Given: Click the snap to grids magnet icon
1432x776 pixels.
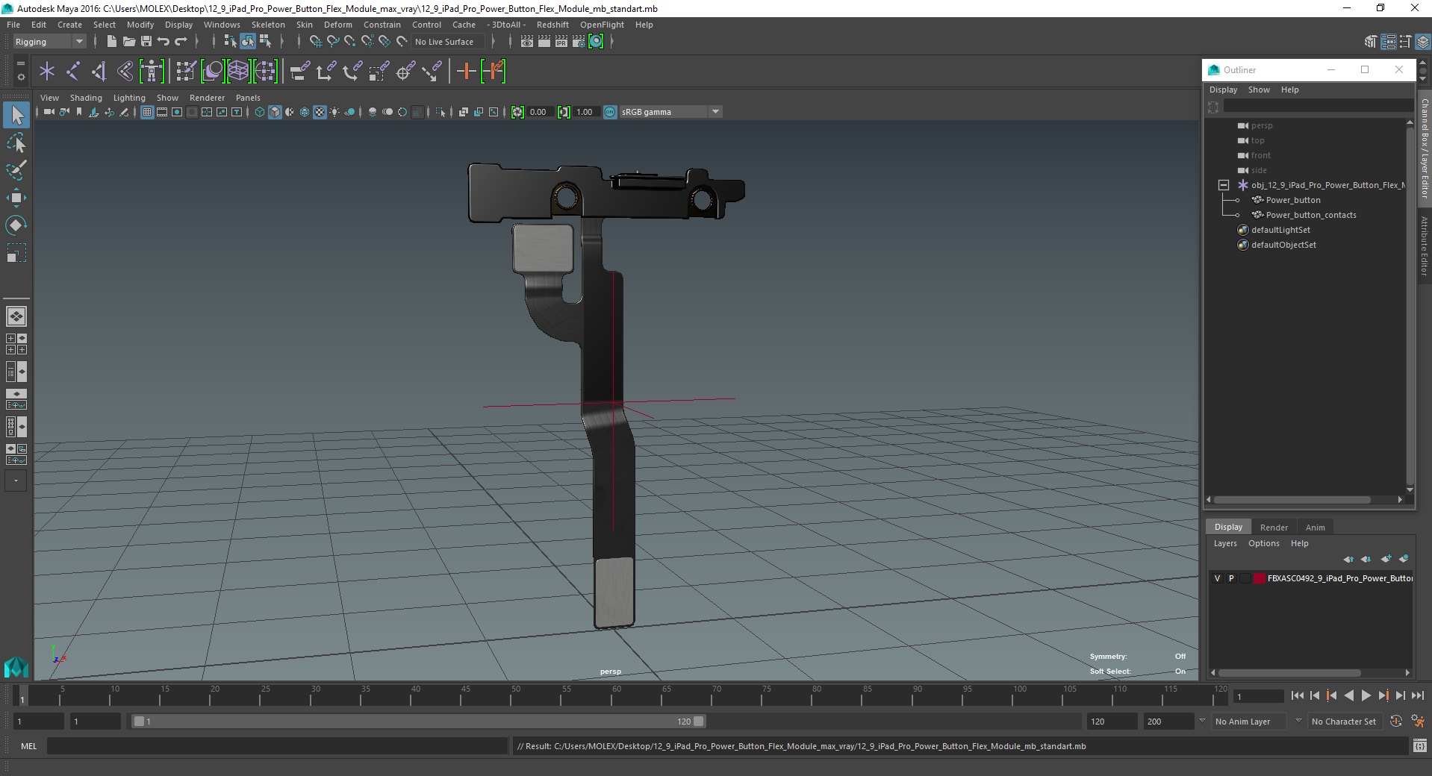Looking at the screenshot, I should [x=315, y=42].
